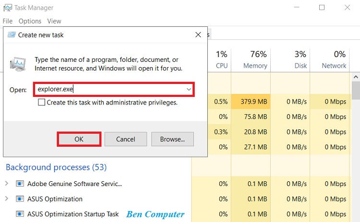The height and width of the screenshot is (222, 360).
Task: Enable Create this task with administrative privileges
Action: tap(42, 102)
